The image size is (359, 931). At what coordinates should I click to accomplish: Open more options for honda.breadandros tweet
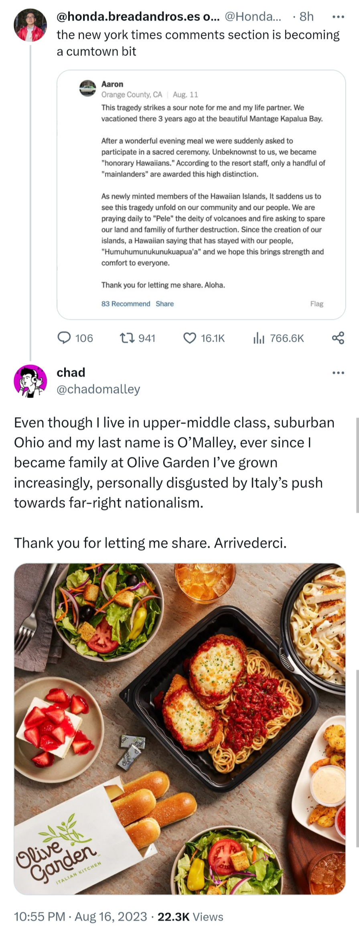[x=338, y=17]
